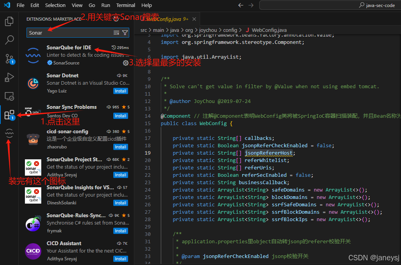401x265 pixels.
Task: Open the Run and Debug view
Action: [9, 77]
